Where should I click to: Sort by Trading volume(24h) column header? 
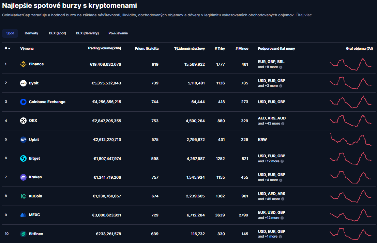[x=104, y=48]
